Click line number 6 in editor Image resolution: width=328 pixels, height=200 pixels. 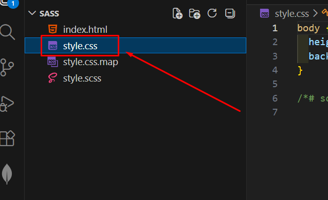point(275,98)
